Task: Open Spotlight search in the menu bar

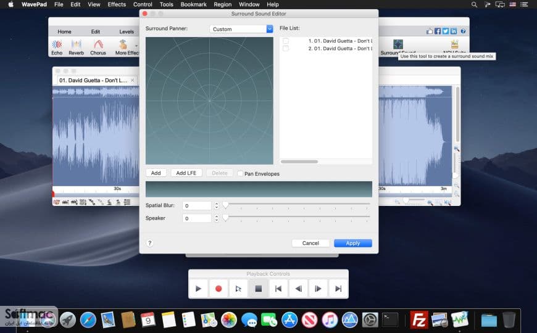Action: point(474,4)
